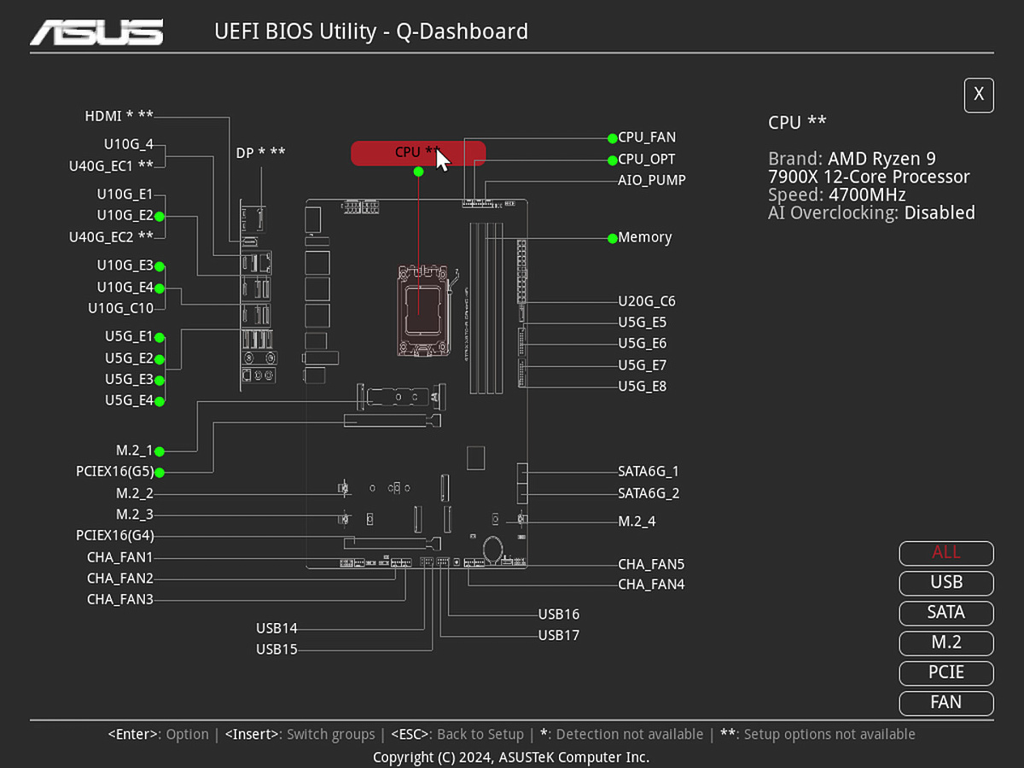Select the HDMI * ** port label
This screenshot has height=768, width=1024.
(x=119, y=116)
